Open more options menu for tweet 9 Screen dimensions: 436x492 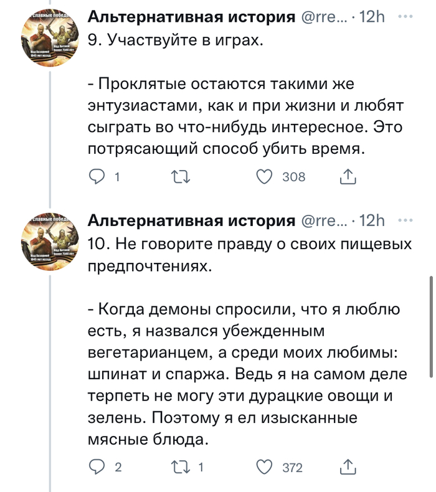point(405,17)
